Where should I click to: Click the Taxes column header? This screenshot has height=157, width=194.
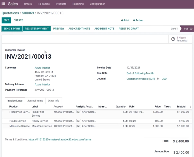click(x=167, y=107)
